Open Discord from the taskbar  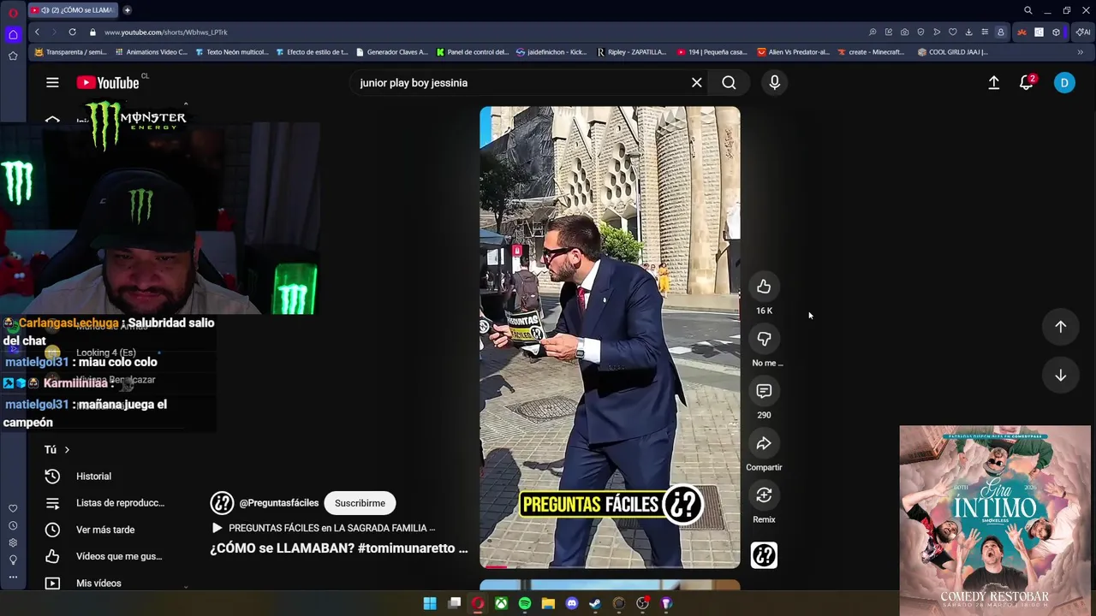click(x=572, y=603)
